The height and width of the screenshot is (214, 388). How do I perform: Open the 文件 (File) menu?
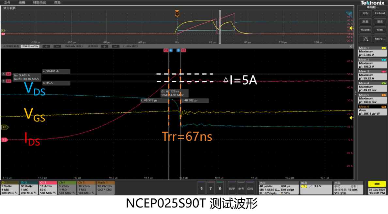(x=7, y=2)
